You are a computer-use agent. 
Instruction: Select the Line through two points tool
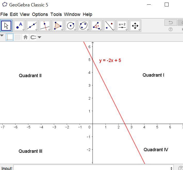click(x=32, y=26)
